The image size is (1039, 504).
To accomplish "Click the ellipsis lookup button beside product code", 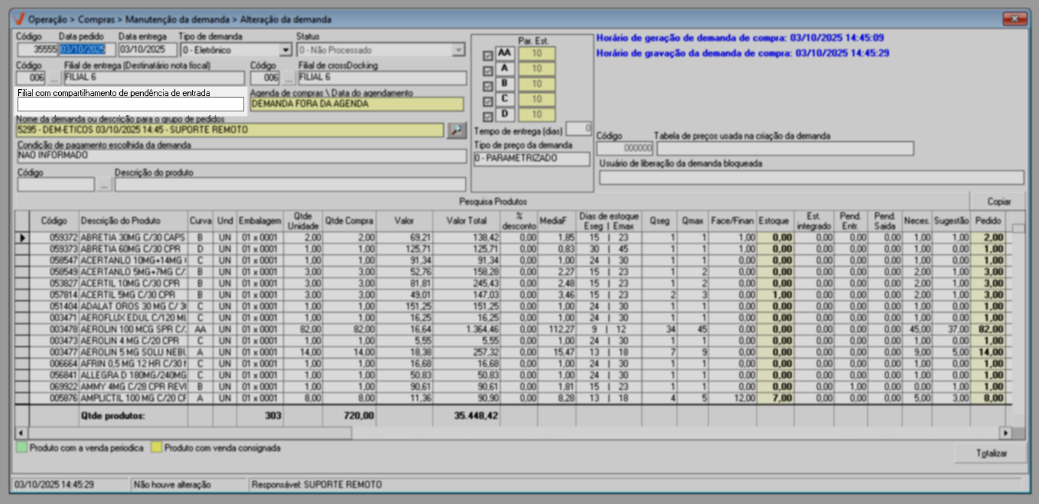I will pyautogui.click(x=104, y=185).
